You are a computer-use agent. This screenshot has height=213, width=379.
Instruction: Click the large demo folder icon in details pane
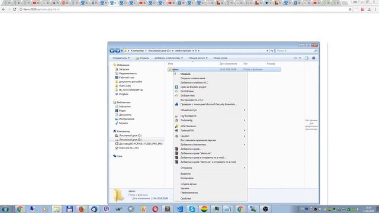click(x=118, y=195)
